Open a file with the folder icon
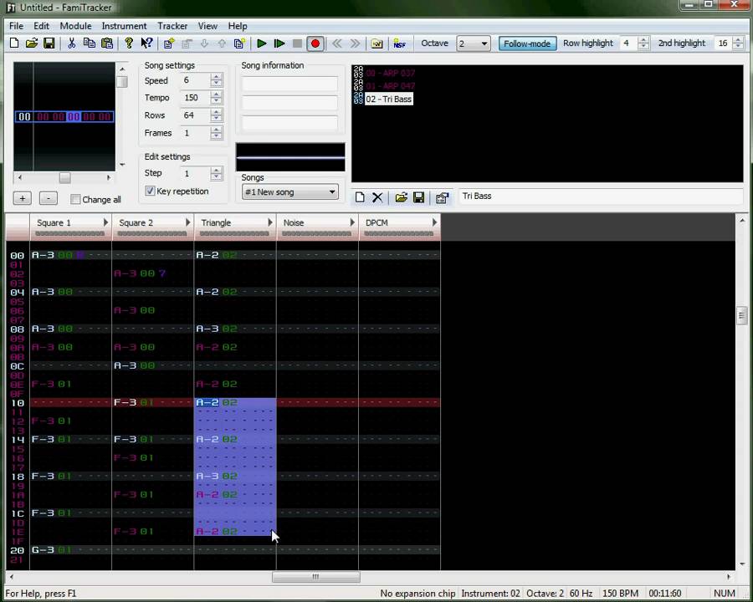 click(x=32, y=43)
